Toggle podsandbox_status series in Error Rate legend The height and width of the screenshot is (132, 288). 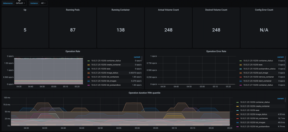click(259, 69)
